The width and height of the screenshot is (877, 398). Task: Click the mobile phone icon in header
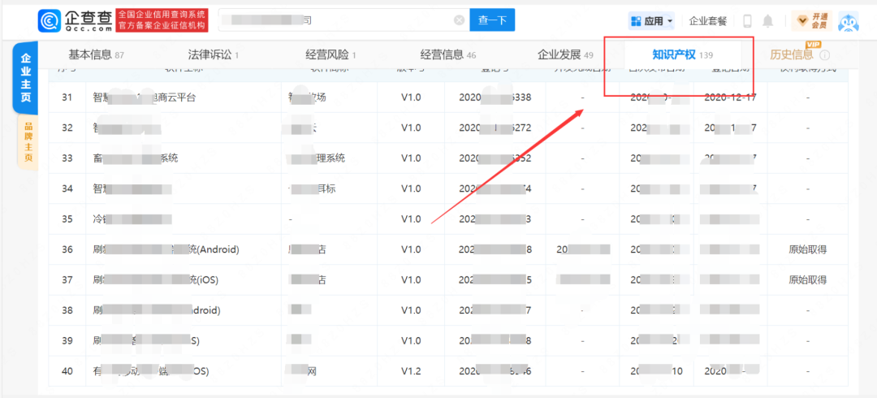747,21
